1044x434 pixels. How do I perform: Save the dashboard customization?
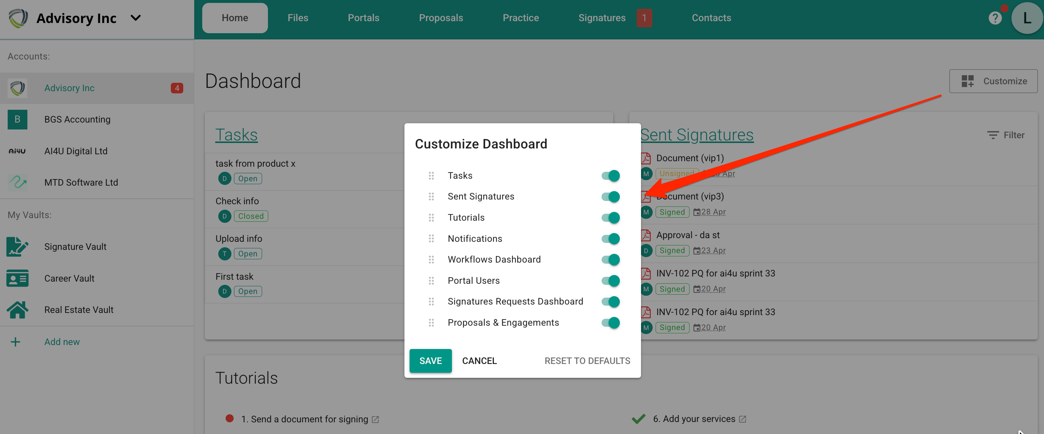coord(430,361)
